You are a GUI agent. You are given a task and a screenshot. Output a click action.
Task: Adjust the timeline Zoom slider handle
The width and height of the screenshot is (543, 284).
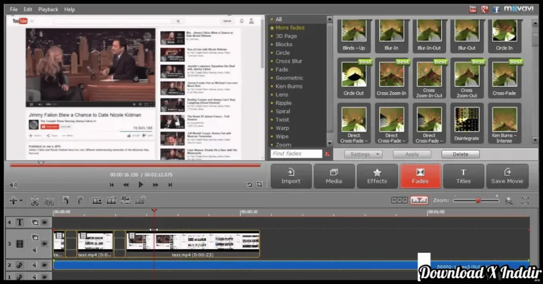(478, 201)
